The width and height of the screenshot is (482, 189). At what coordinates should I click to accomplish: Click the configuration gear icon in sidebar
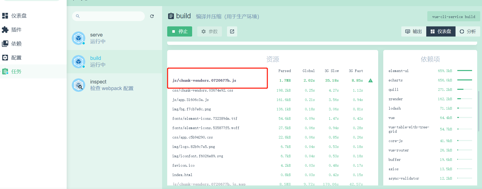[x=5, y=58]
